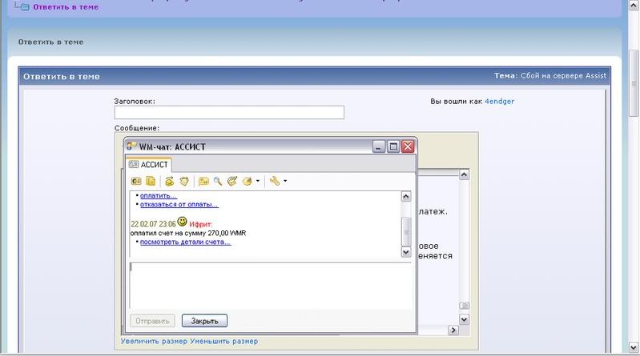Click the scroll-with-arrow toolbar icon
The image size is (640, 356).
pos(232,181)
